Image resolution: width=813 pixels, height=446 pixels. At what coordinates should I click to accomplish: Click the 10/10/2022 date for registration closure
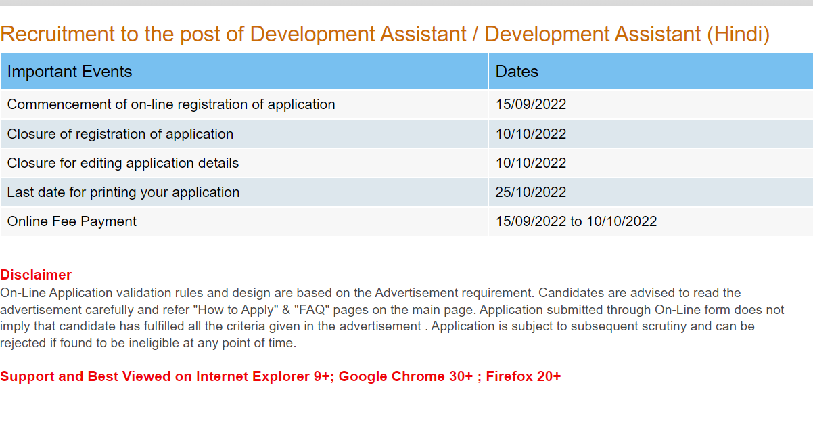point(531,134)
